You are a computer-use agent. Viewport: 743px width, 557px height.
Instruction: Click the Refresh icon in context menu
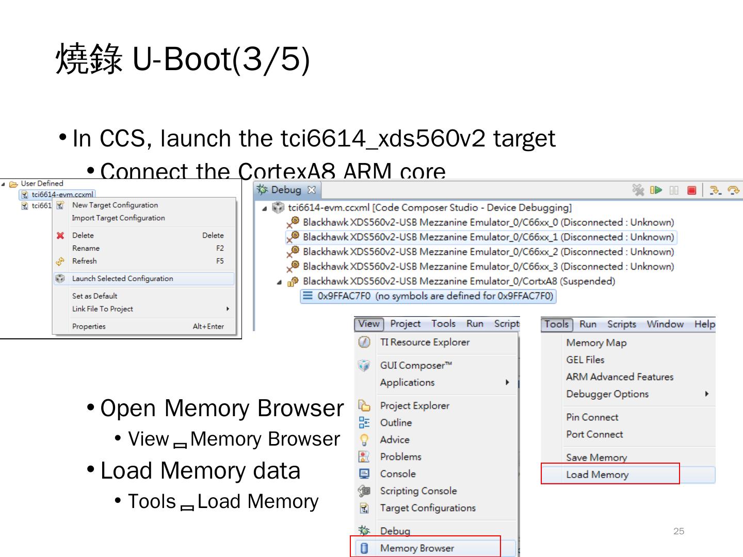(x=60, y=261)
